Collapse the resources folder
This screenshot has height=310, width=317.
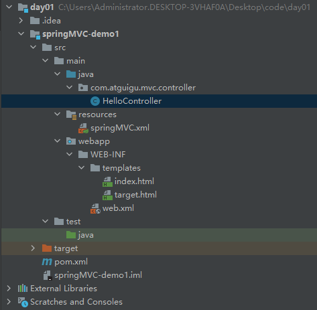click(57, 114)
